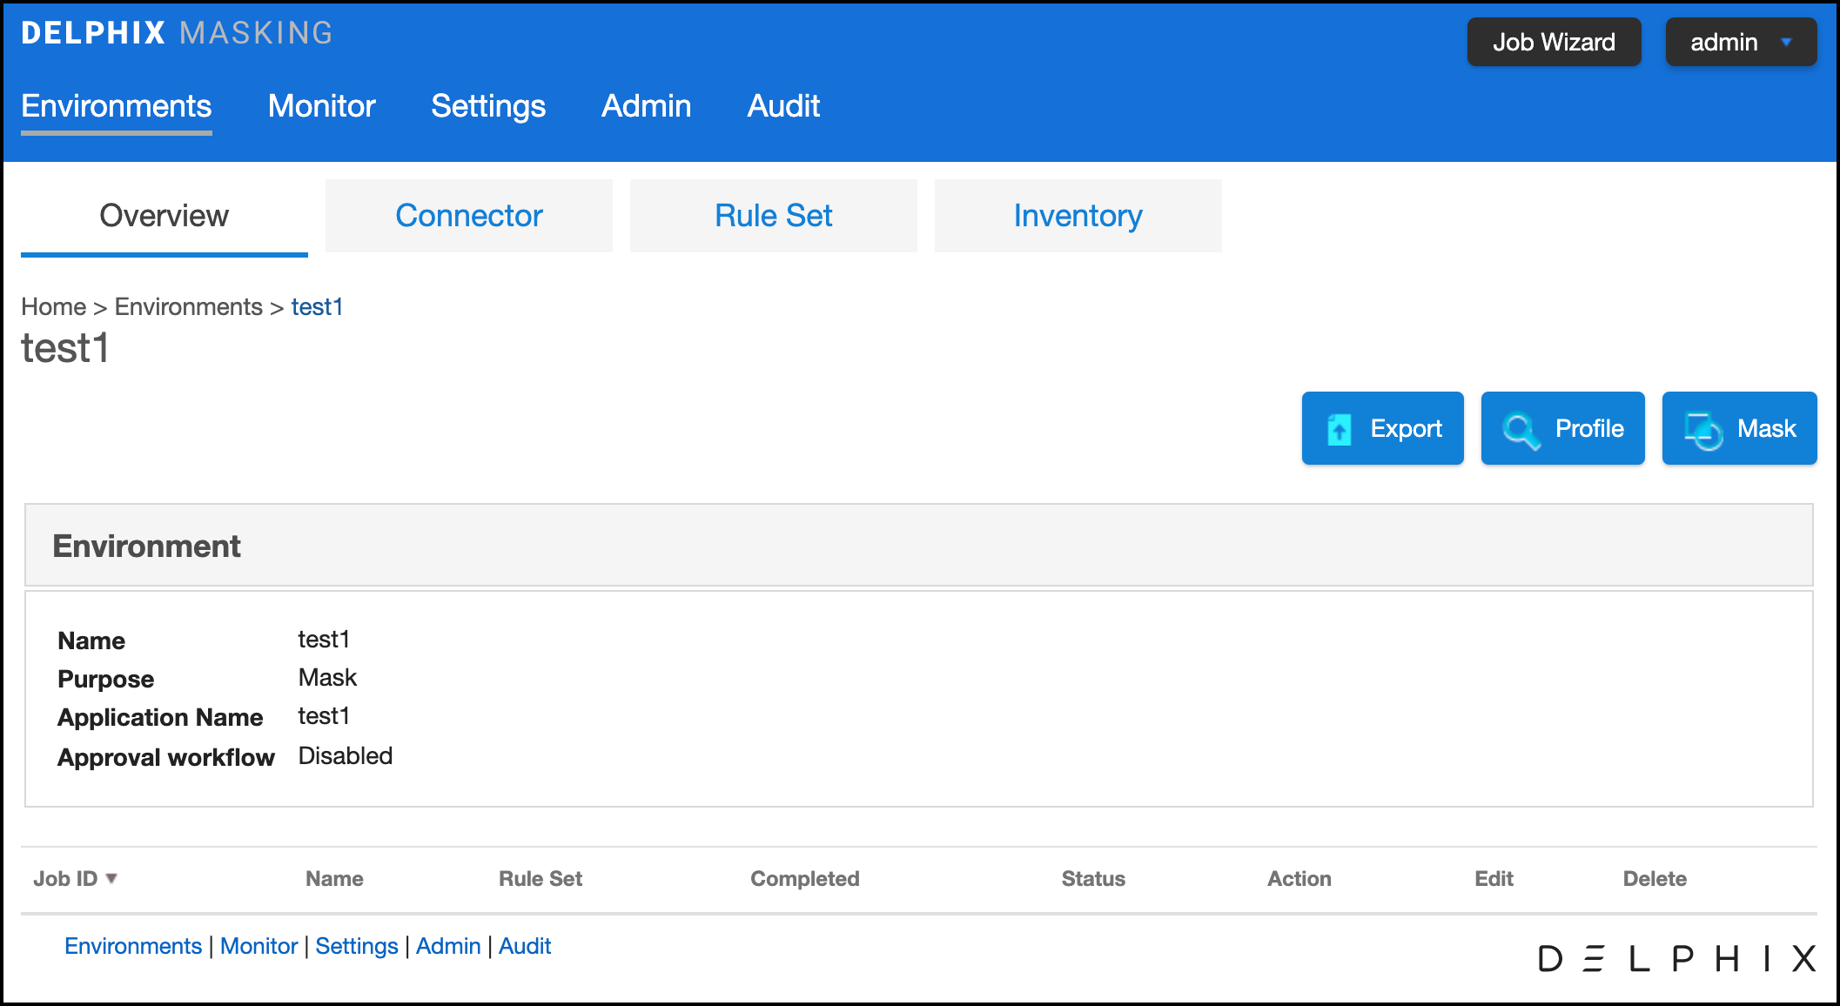Click the test1 breadcrumb link
This screenshot has width=1840, height=1006.
pyautogui.click(x=317, y=307)
